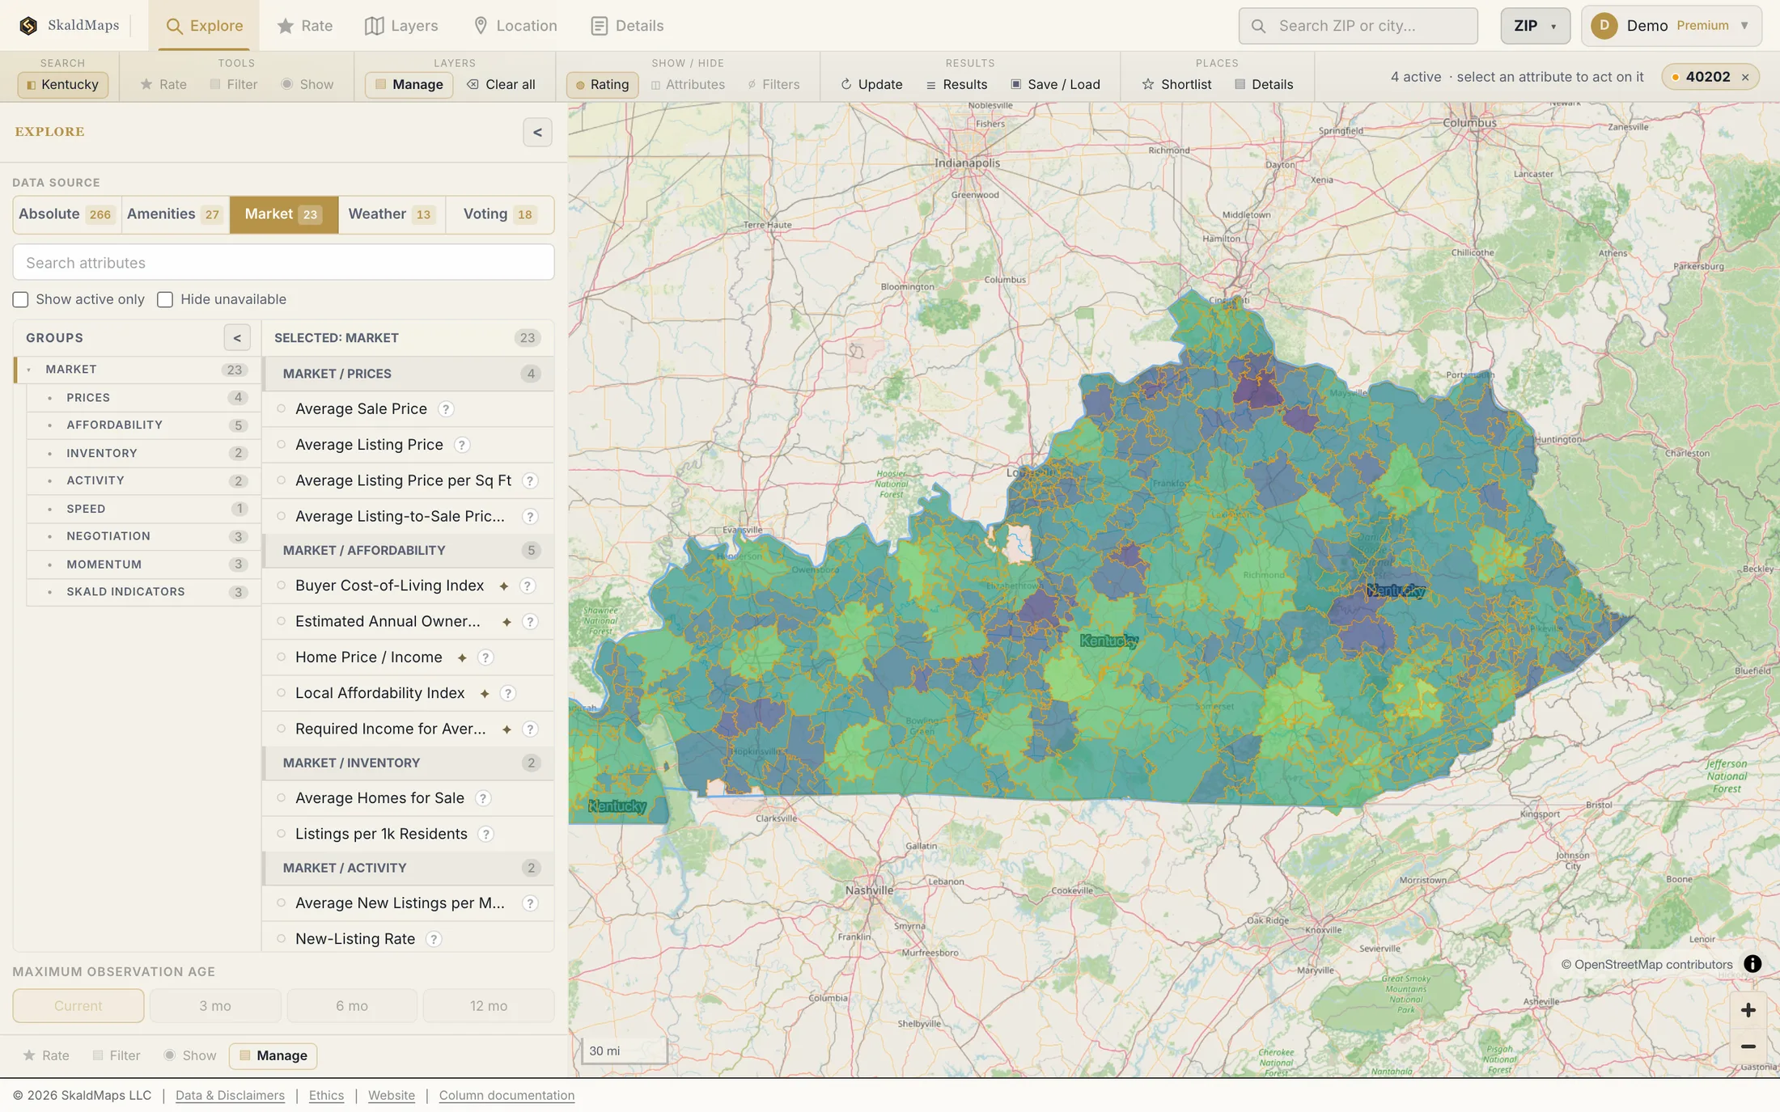
Task: Click the SkaldMaps logo icon
Action: (28, 26)
